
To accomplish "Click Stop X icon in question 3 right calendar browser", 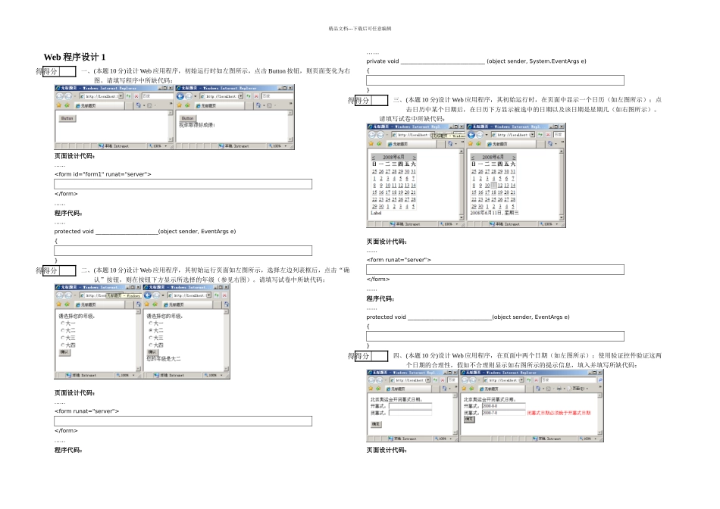I will coord(548,135).
